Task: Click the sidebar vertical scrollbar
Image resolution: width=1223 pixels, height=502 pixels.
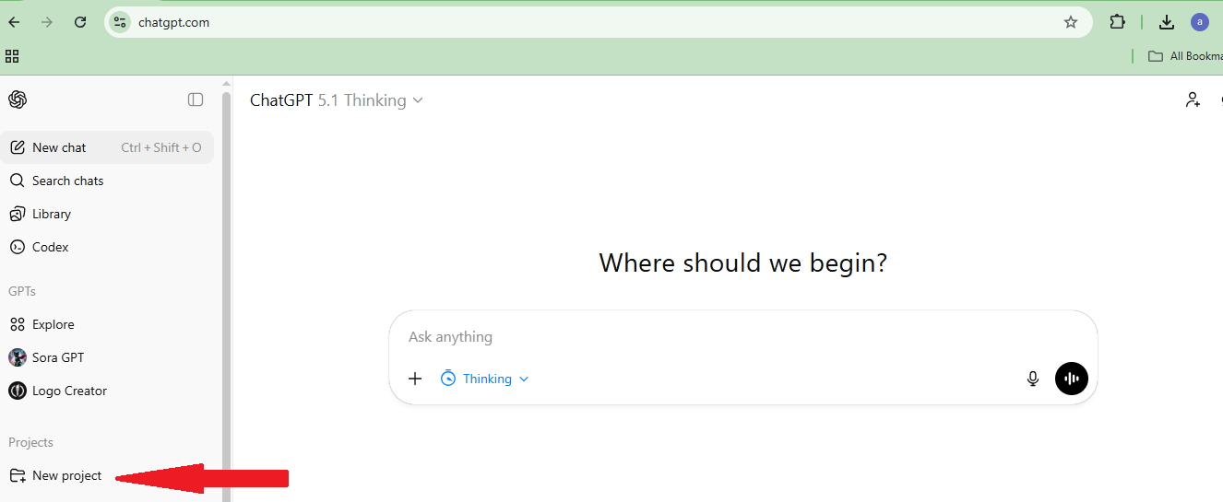Action: click(x=227, y=276)
